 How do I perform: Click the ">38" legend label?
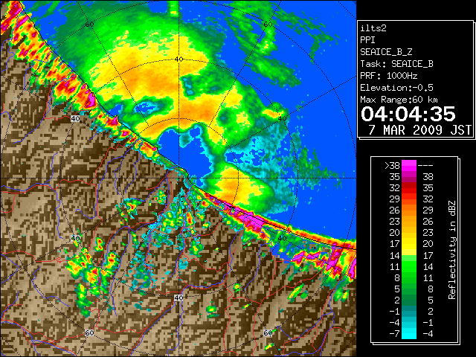tap(392, 165)
